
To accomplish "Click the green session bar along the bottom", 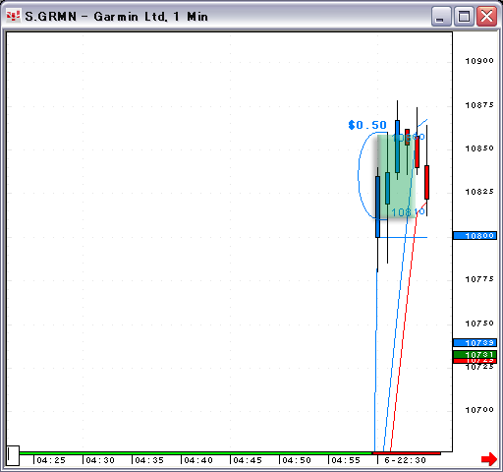I will click(x=196, y=453).
